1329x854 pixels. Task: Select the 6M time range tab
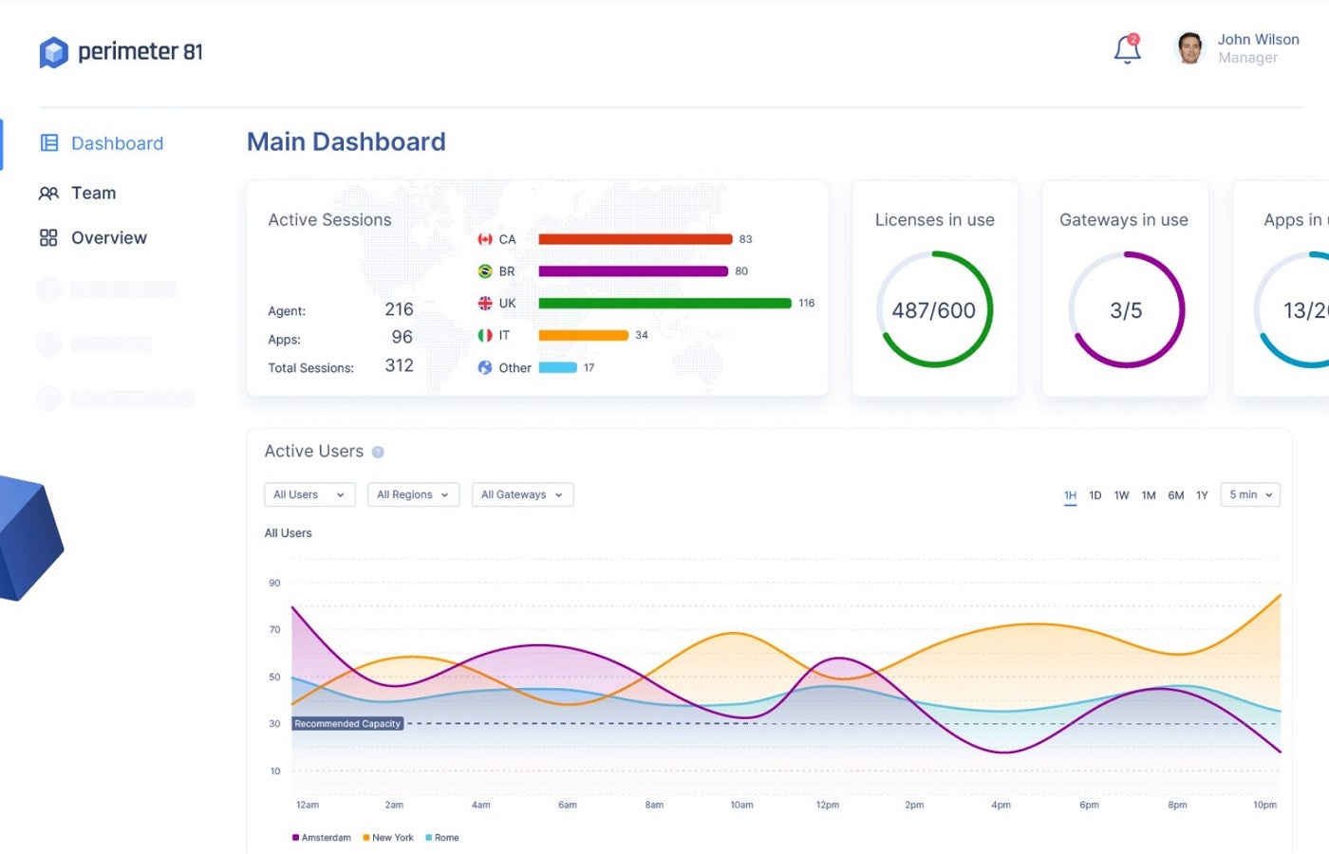click(x=1176, y=495)
